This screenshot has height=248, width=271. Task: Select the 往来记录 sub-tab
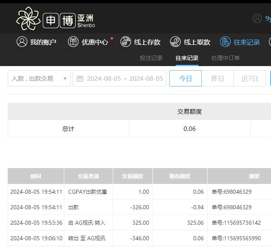click(187, 58)
